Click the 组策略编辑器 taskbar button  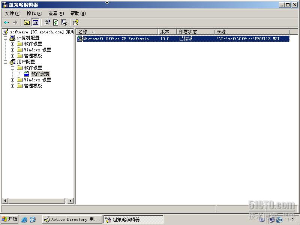tap(133, 219)
